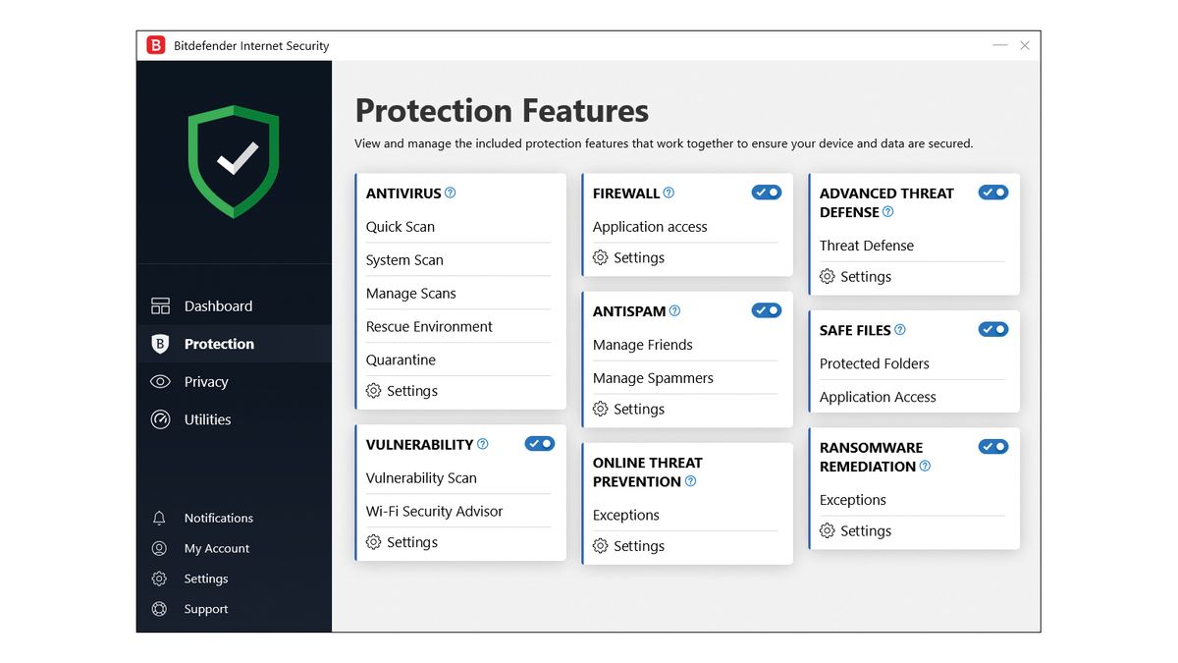Screen dimensions: 1178x663
Task: Click the My Account icon
Action: [160, 548]
